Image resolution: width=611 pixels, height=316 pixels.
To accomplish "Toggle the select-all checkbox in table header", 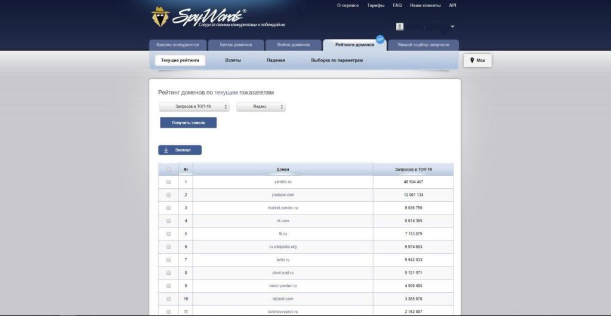I will pyautogui.click(x=168, y=169).
